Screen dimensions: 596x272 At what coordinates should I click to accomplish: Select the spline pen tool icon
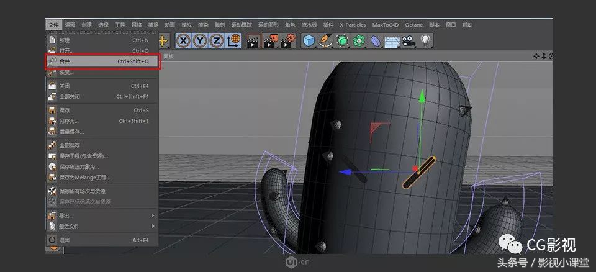pyautogui.click(x=325, y=41)
